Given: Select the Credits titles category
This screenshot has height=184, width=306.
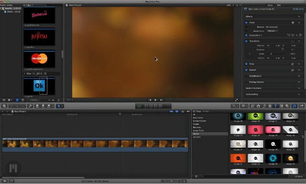Looking at the screenshot, I should tap(196, 124).
